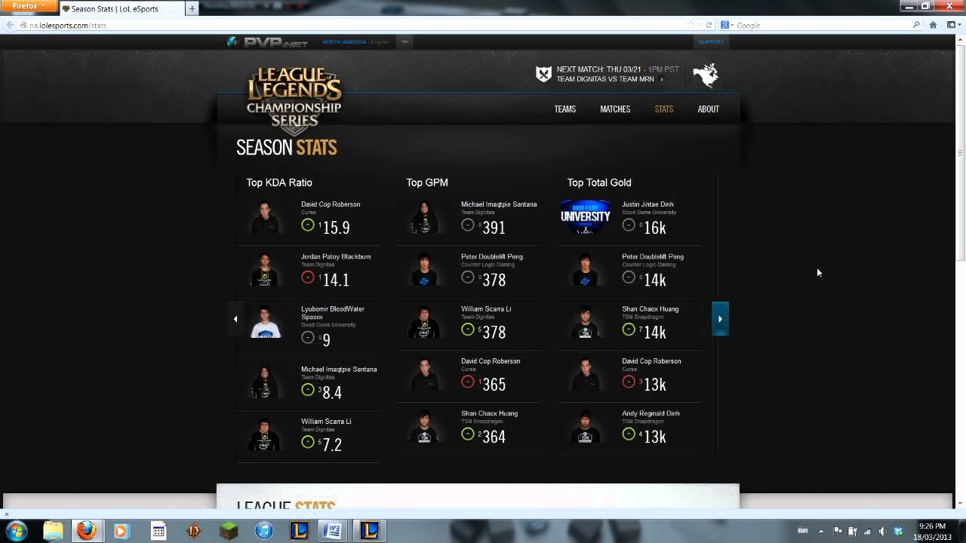Click the green up trend icon beside 15.9

click(308, 225)
